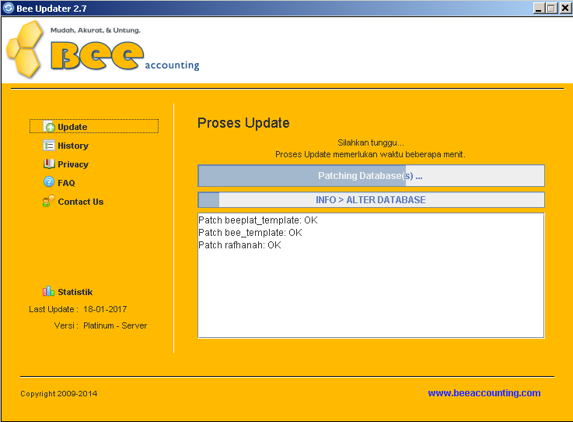Go to the FAQ section
573x422 pixels.
(x=66, y=183)
